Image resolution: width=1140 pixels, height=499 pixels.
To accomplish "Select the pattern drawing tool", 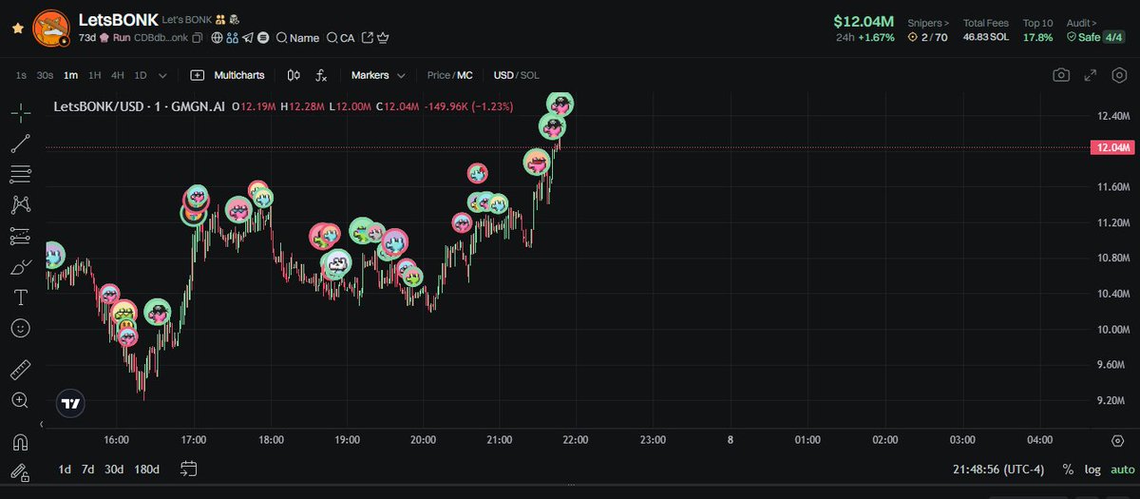I will coord(20,204).
